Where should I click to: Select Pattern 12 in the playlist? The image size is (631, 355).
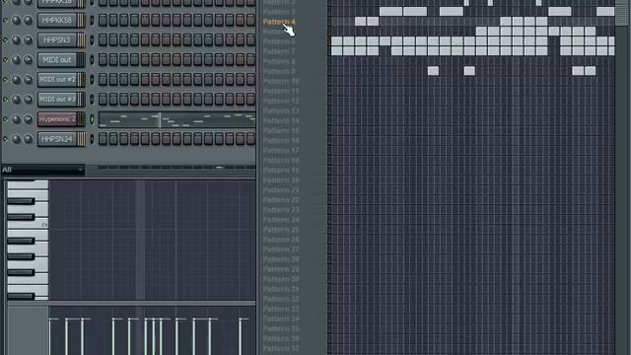tap(281, 101)
